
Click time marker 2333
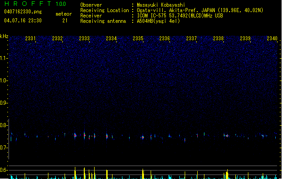tap(84, 38)
